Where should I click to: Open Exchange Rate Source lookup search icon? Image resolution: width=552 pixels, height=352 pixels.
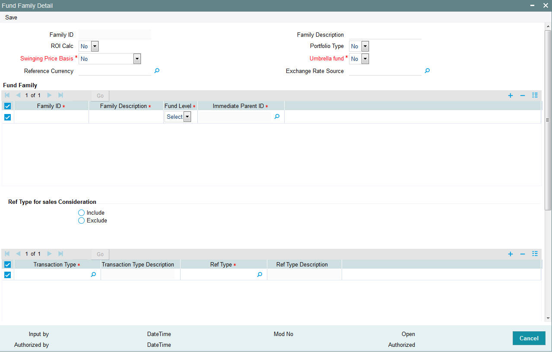pos(427,70)
